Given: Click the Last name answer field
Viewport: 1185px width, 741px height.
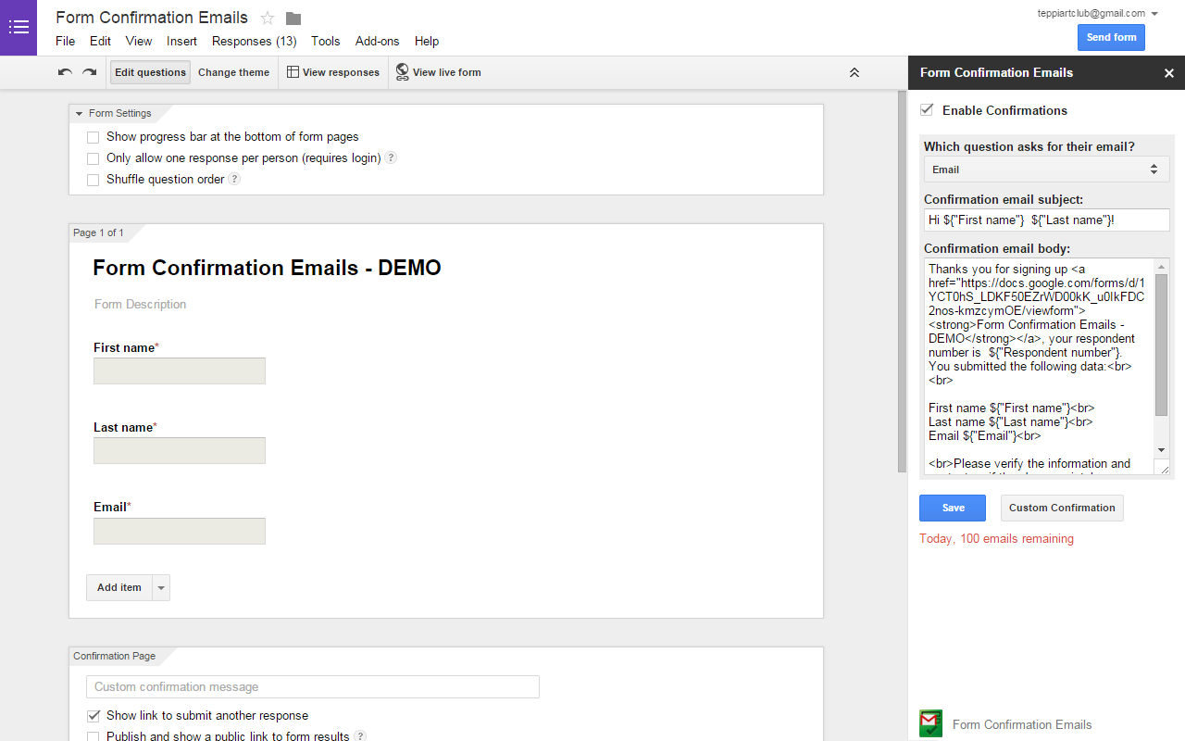Looking at the screenshot, I should click(180, 450).
